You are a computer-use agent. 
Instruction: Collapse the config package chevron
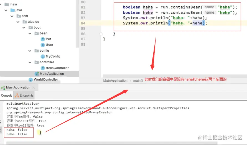coord(30,51)
